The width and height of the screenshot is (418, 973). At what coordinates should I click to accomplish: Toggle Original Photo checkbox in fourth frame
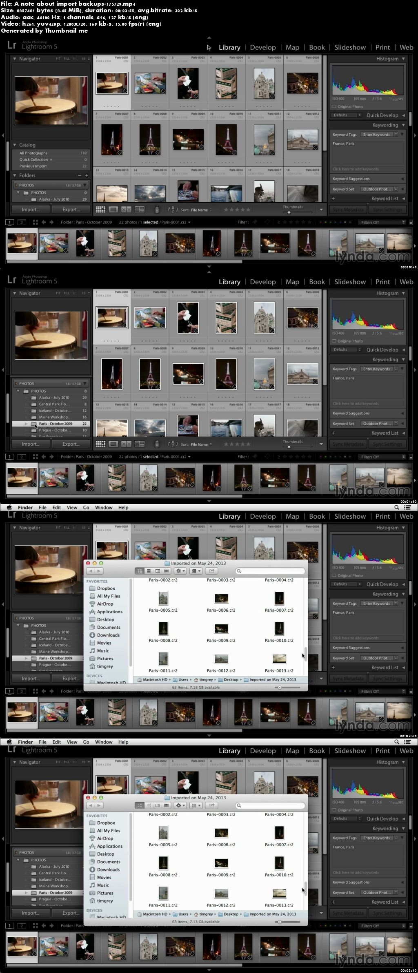point(334,810)
